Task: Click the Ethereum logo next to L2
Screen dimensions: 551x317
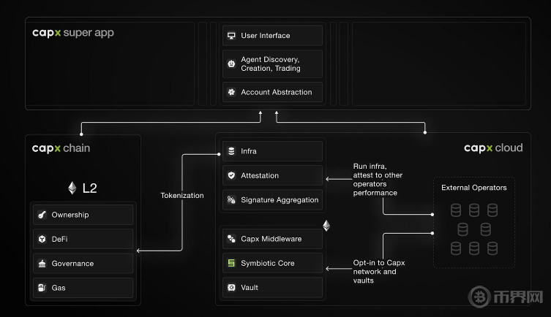Action: click(x=72, y=188)
